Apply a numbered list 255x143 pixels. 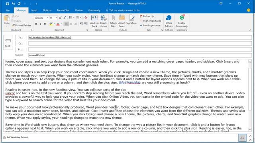tap(77, 18)
